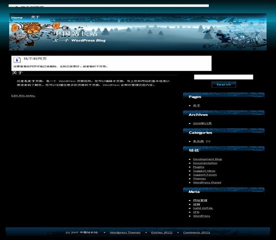
Task: Open the Support Forum link
Action: point(205,174)
